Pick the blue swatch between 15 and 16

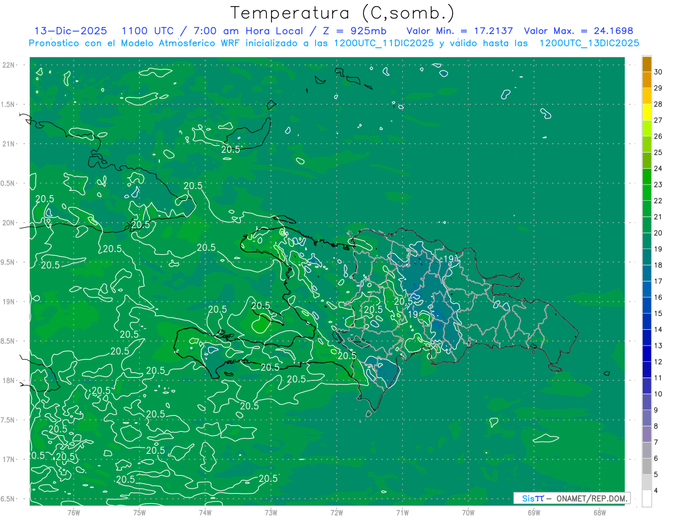pos(647,306)
